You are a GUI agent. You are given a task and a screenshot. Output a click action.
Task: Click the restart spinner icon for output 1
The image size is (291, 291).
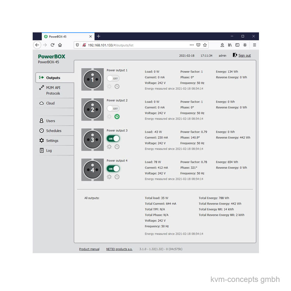(109, 87)
